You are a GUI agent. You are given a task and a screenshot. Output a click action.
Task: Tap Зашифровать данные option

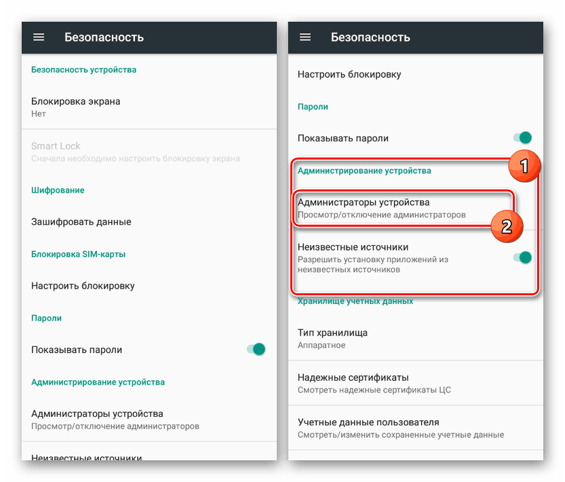click(x=81, y=222)
